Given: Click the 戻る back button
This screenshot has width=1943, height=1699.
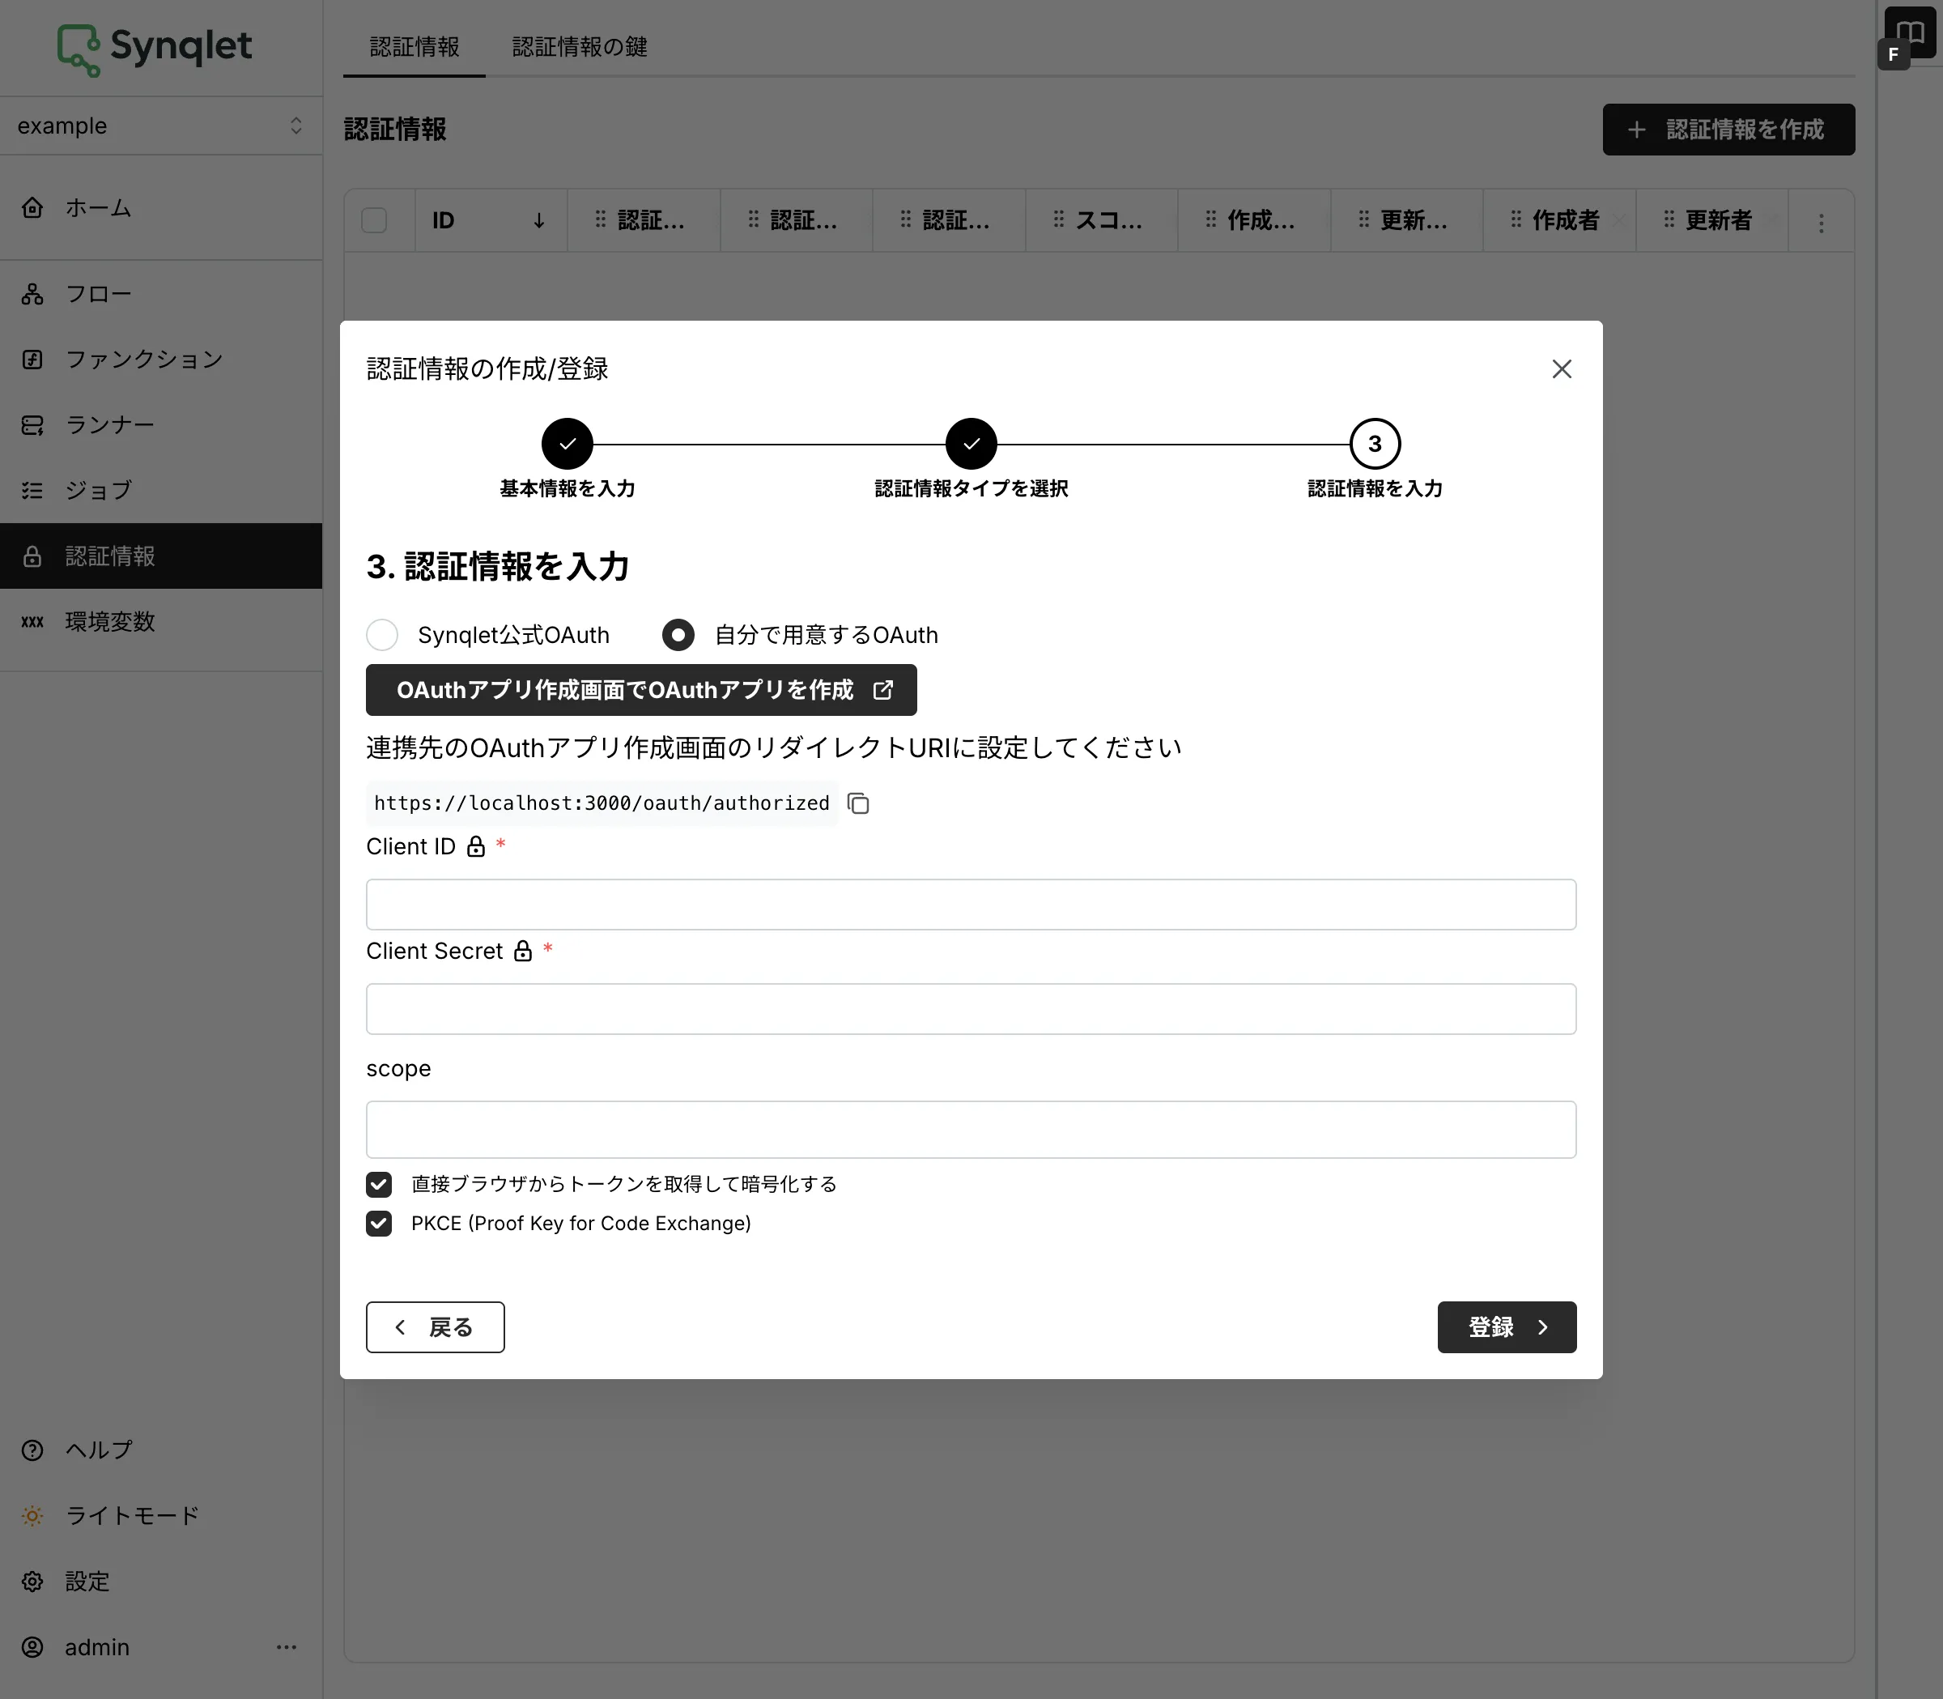Looking at the screenshot, I should (x=435, y=1327).
